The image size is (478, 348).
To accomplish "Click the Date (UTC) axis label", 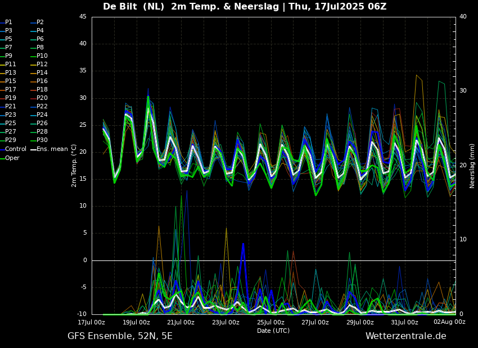I will (x=273, y=331).
